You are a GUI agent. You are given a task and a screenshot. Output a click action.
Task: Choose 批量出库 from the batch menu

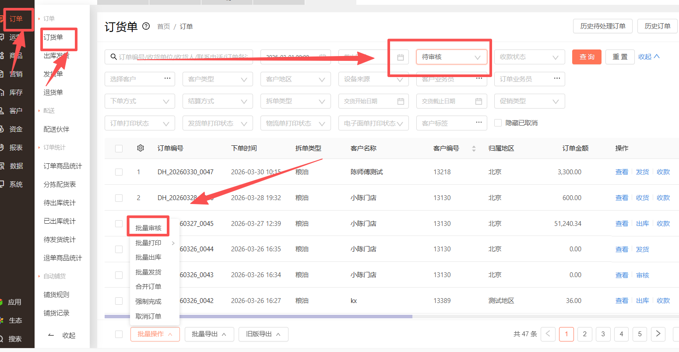pyautogui.click(x=148, y=257)
